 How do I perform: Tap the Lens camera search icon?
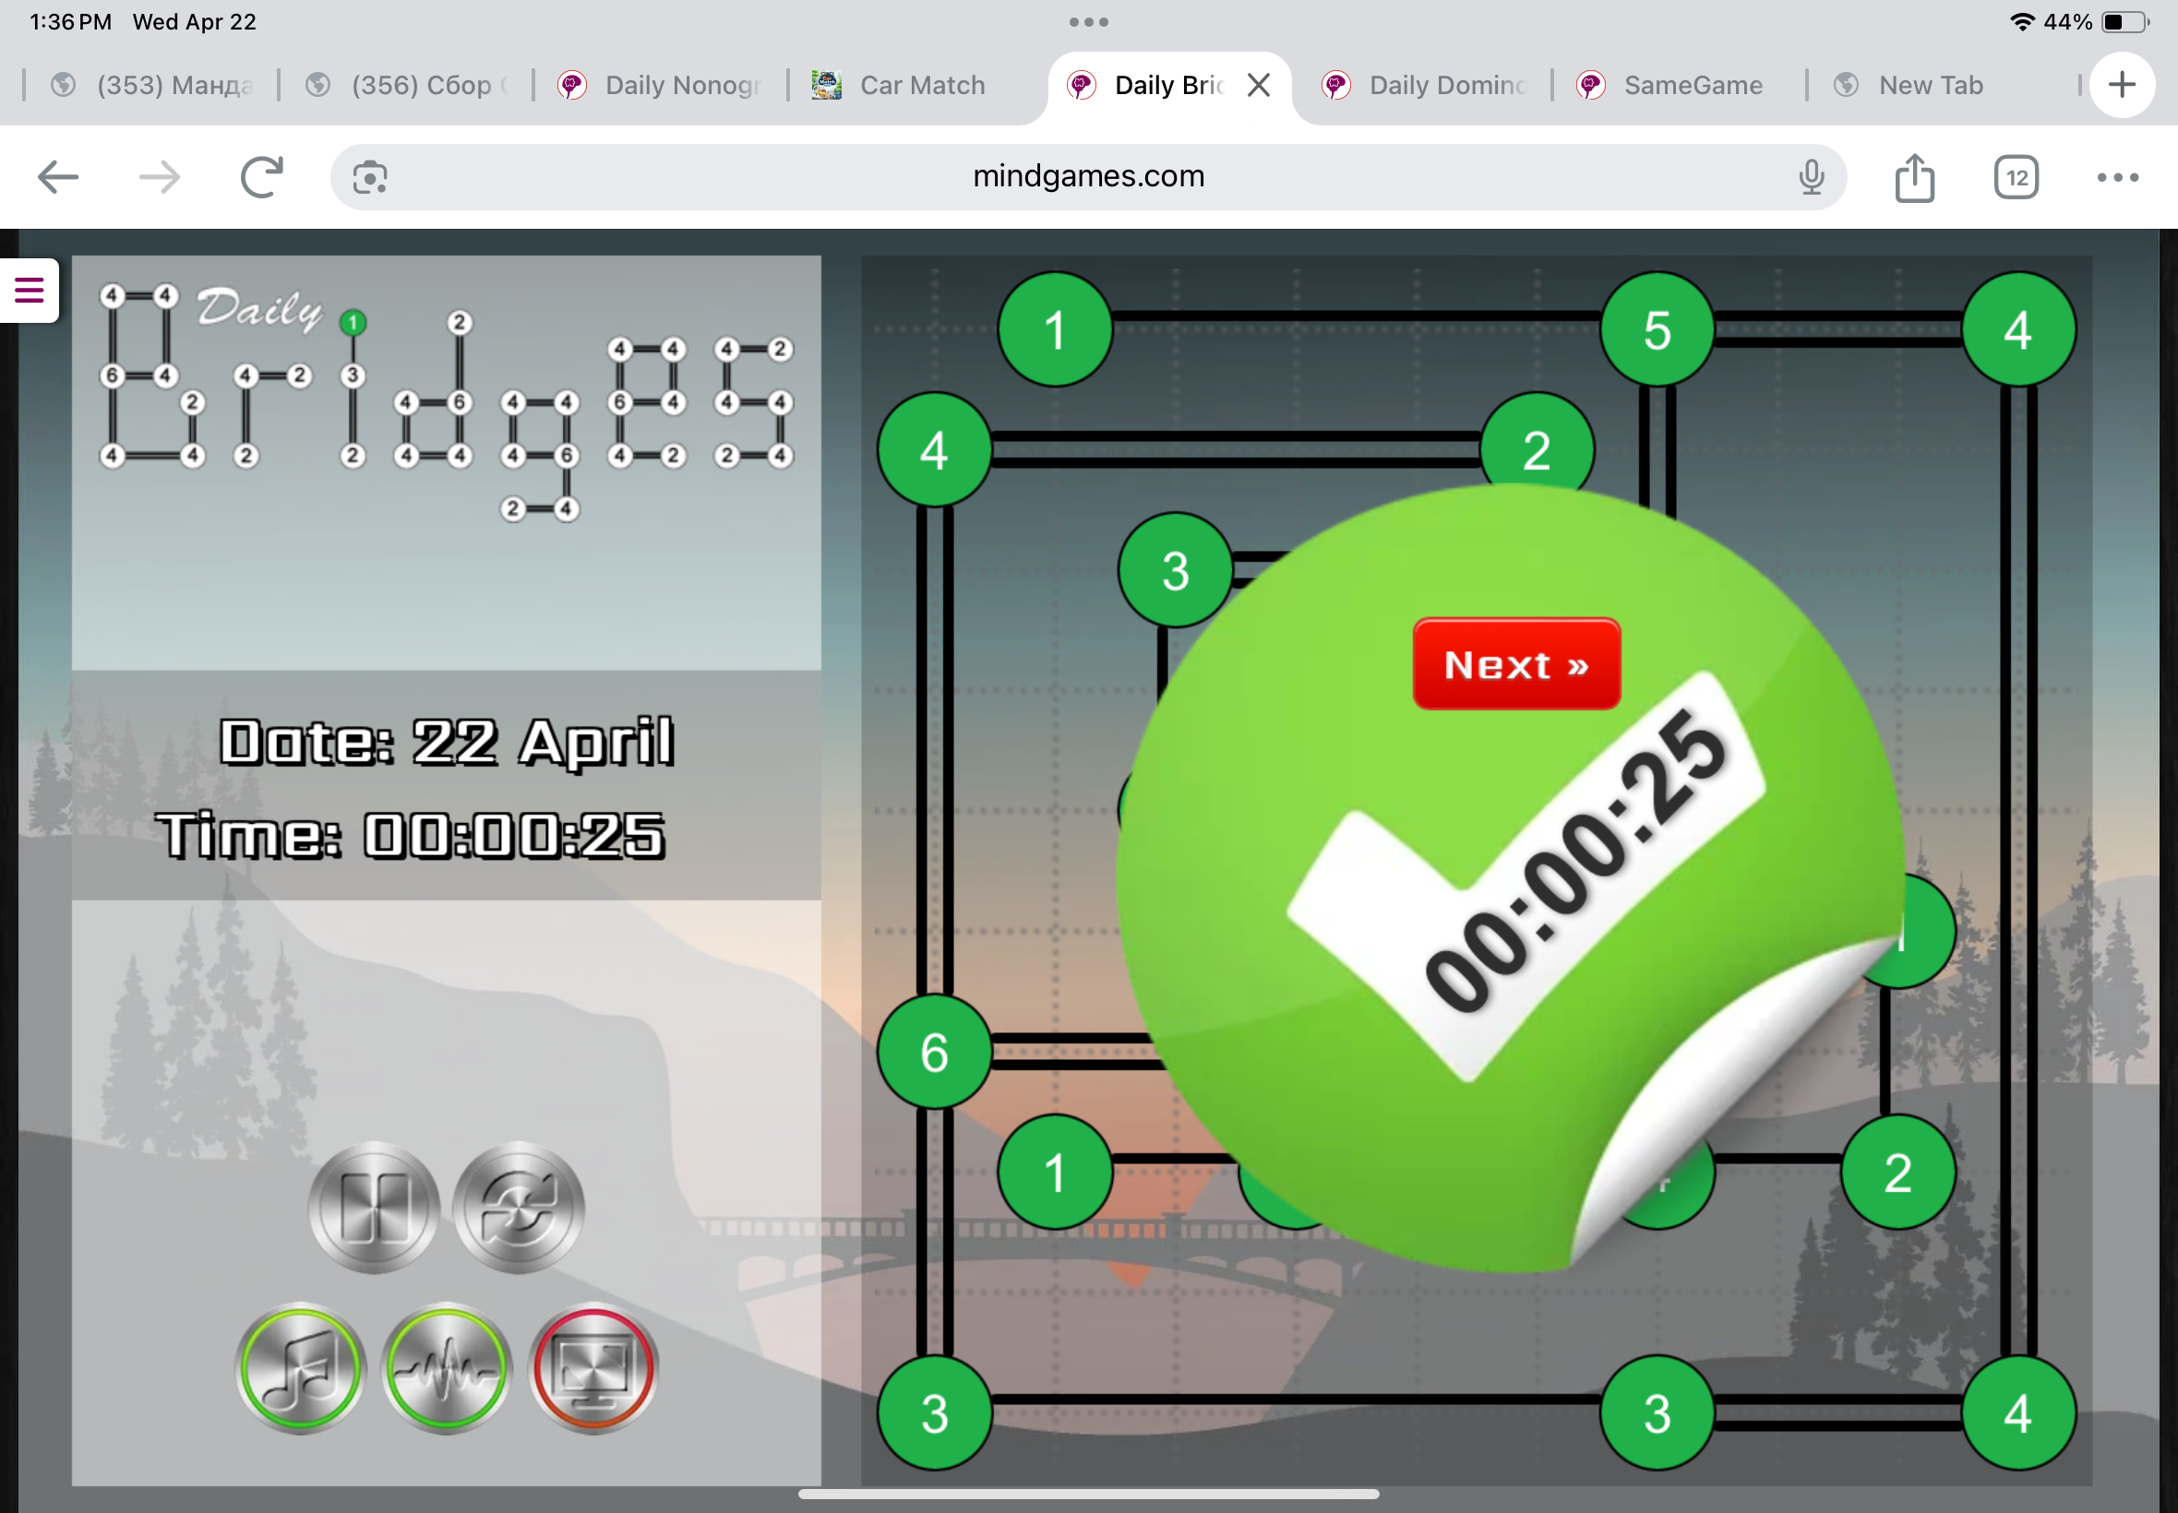[x=370, y=177]
